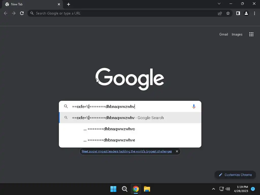This screenshot has height=195, width=260.
Task: Open the Images link
Action: (237, 34)
